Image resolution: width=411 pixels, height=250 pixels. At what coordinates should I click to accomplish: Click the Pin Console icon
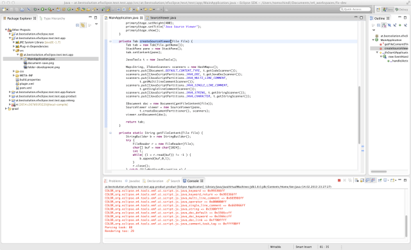[x=380, y=180]
